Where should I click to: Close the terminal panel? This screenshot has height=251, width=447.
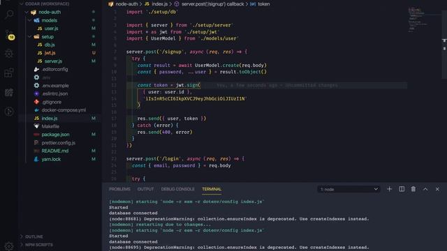tap(437, 189)
